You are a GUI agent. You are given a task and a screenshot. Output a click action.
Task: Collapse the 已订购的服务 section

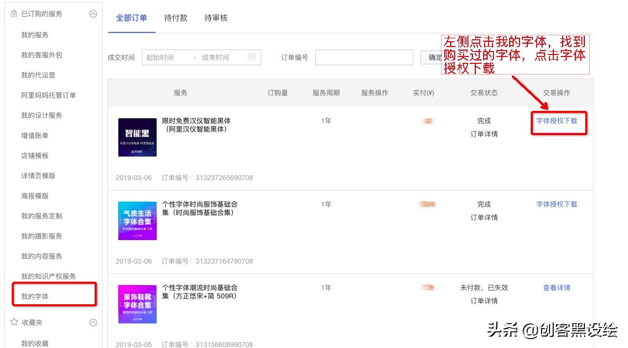93,14
